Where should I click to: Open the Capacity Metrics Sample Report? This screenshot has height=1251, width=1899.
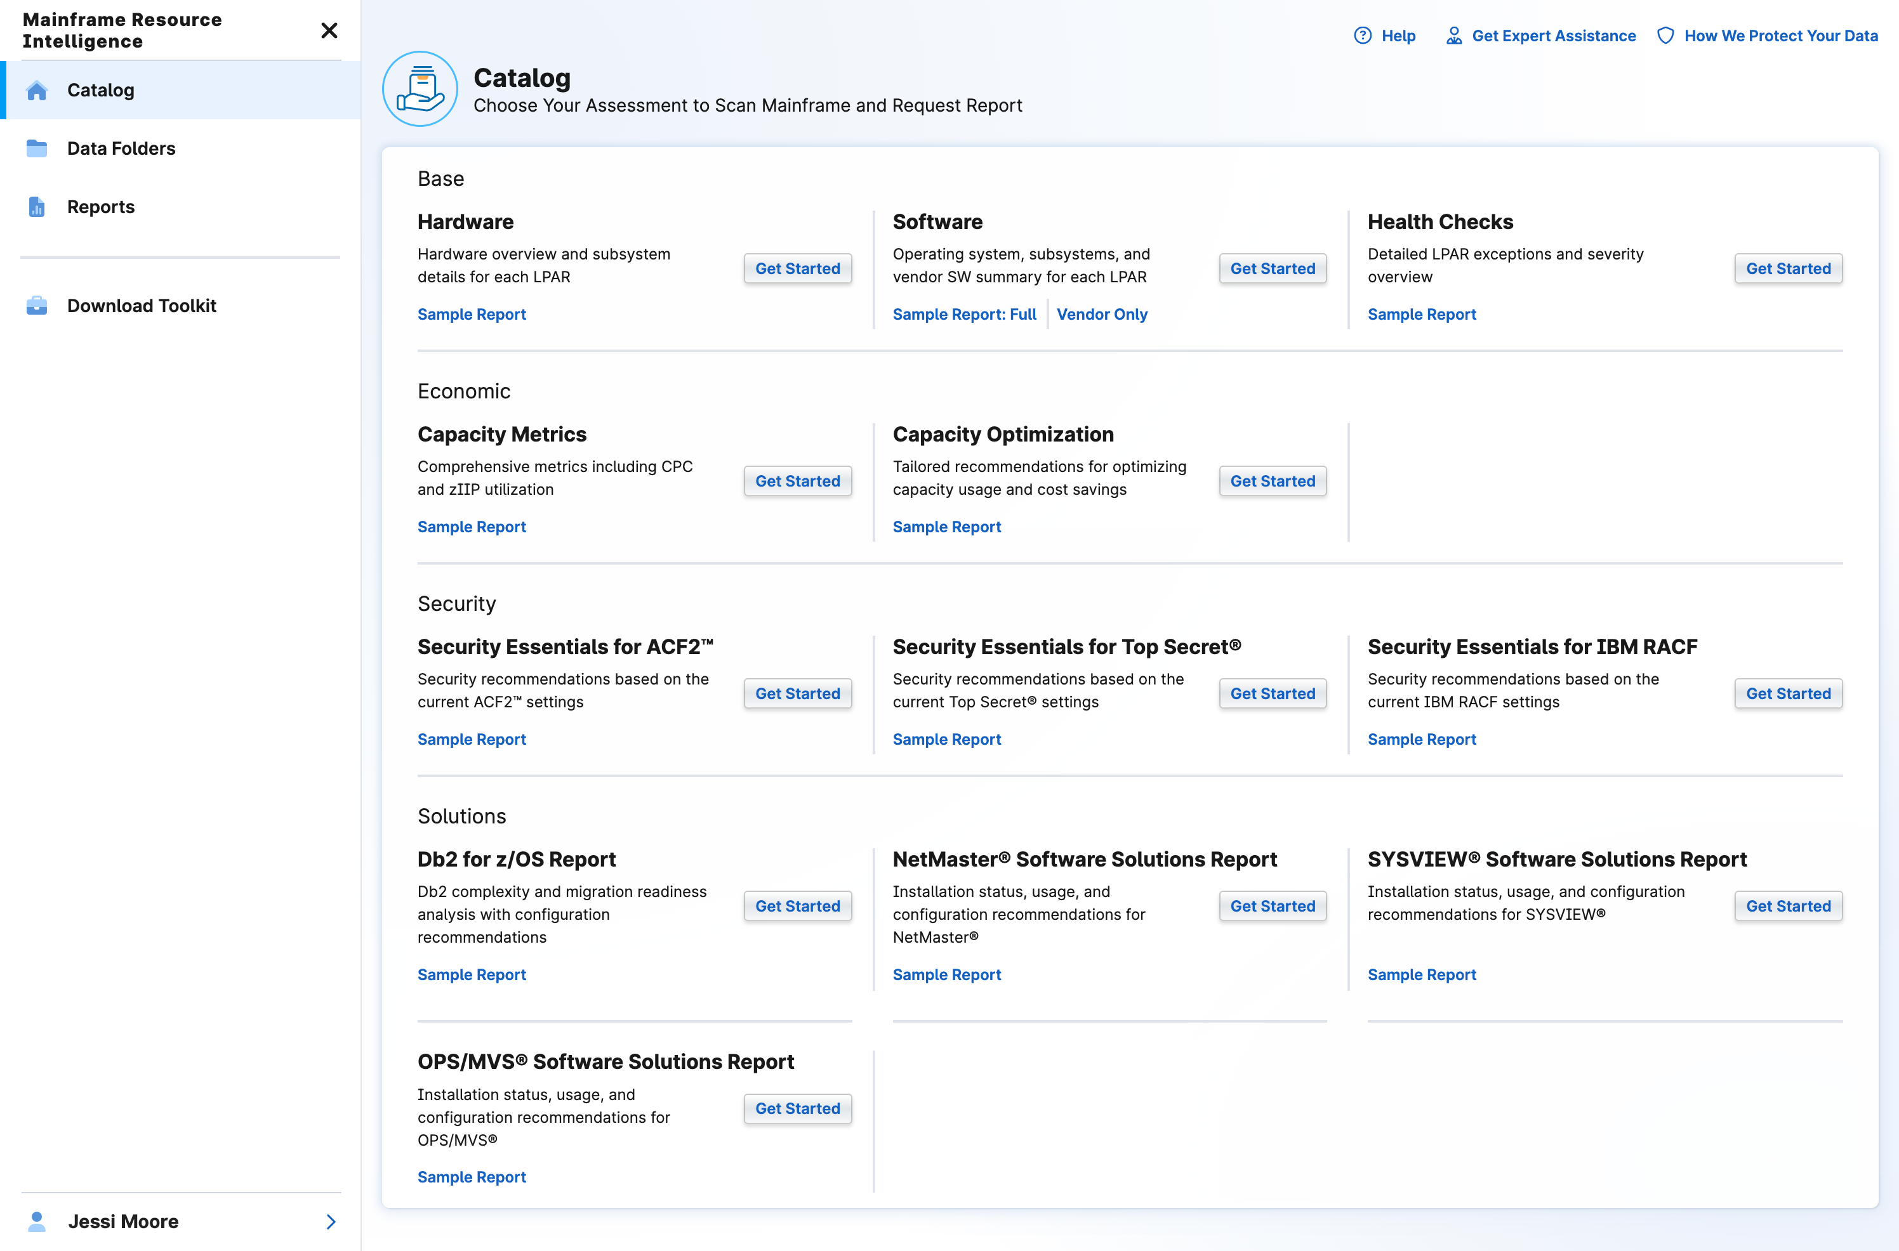[472, 527]
